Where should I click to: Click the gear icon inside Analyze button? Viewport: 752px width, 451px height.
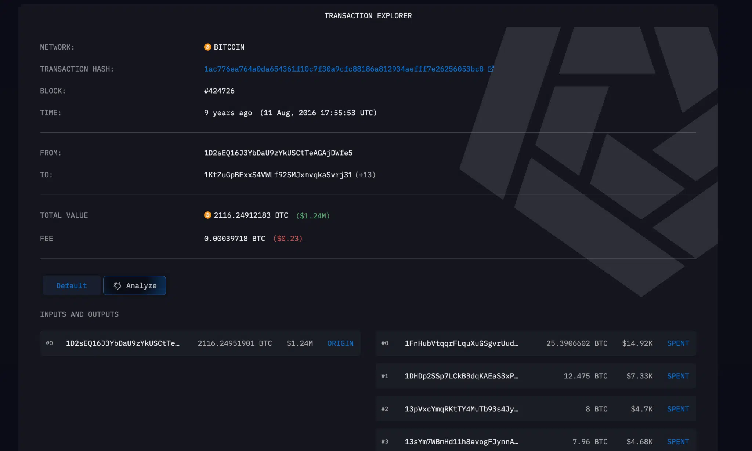[117, 285]
